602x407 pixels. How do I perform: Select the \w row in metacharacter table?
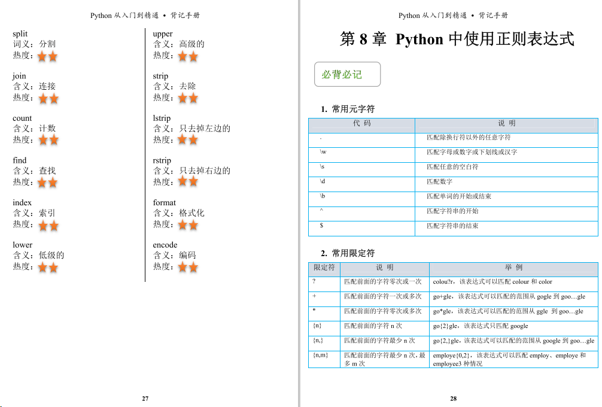(x=362, y=154)
